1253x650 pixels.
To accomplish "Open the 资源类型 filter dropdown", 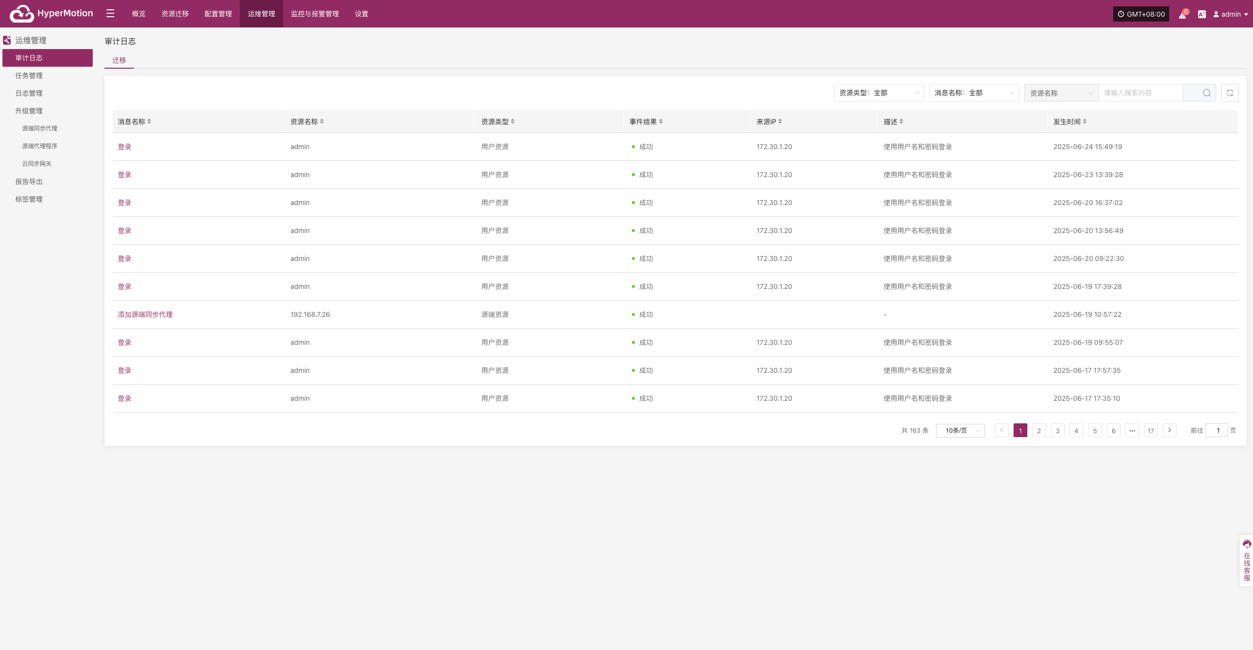I will pos(879,93).
